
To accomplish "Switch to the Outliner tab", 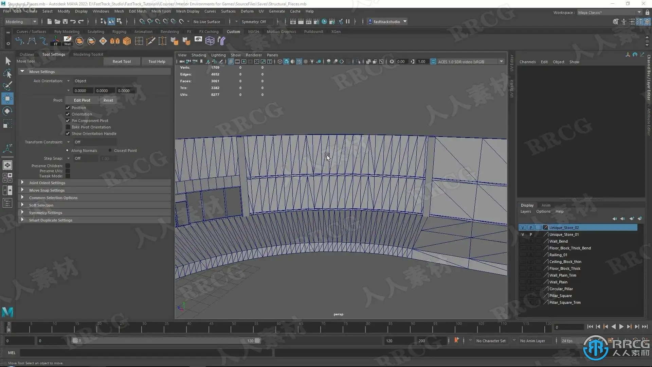I will (27, 54).
